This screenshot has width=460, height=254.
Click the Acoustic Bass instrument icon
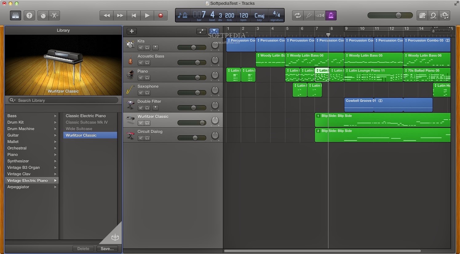click(130, 60)
